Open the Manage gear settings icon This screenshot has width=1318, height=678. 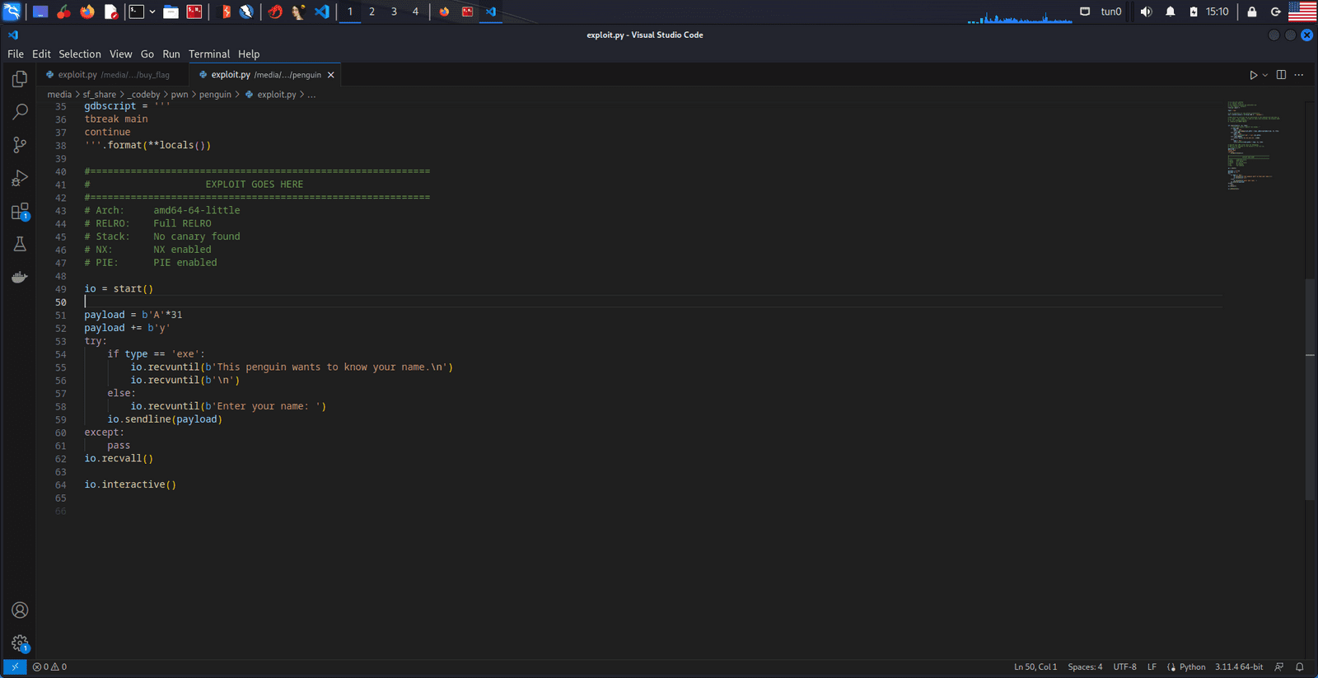[20, 643]
